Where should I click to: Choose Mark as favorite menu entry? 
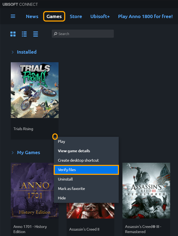coord(86,189)
